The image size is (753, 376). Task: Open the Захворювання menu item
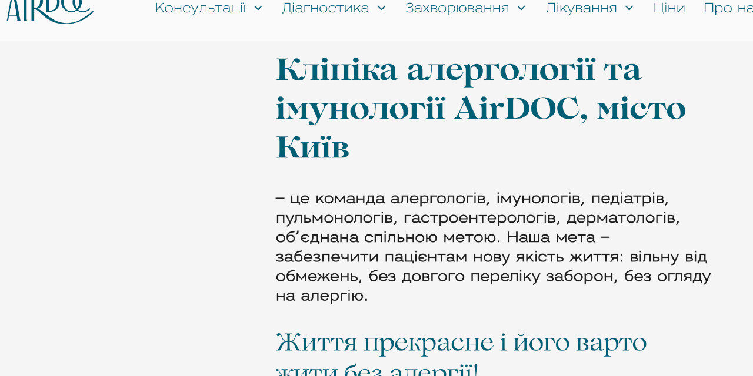coord(457,8)
